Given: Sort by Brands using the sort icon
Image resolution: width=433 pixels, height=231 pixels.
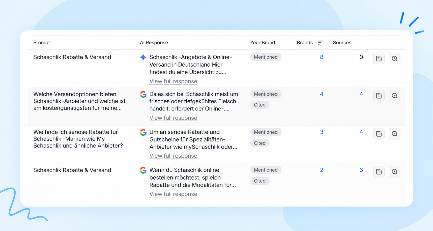Looking at the screenshot, I should click(320, 43).
